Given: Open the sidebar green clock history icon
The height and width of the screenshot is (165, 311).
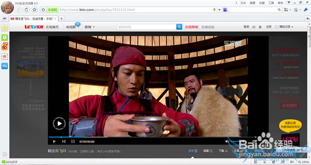Looking at the screenshot, I should pos(5,37).
